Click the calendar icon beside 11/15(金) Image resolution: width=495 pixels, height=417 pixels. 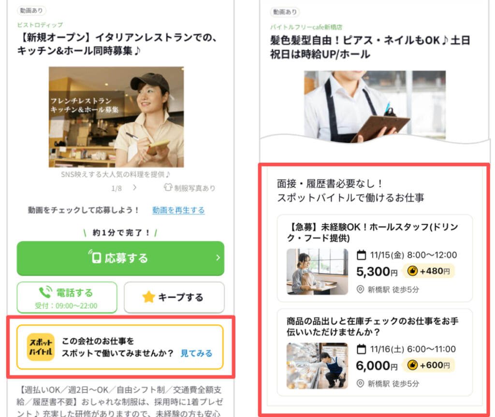coord(361,255)
